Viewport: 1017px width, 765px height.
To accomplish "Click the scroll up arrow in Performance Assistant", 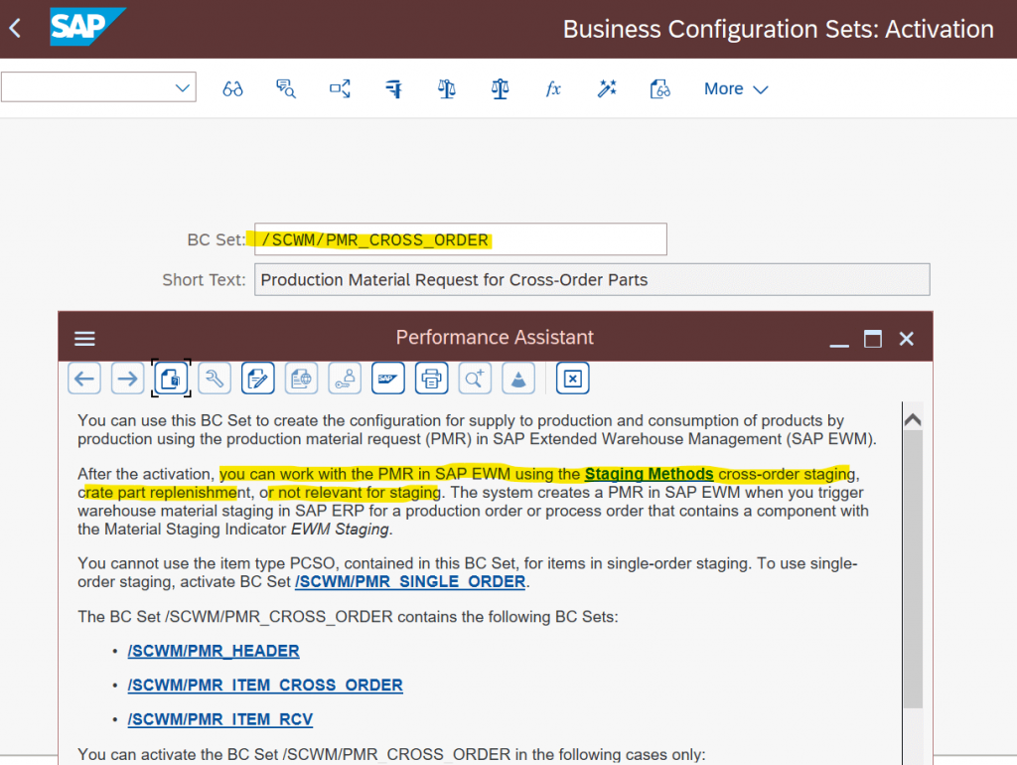I will click(x=913, y=420).
